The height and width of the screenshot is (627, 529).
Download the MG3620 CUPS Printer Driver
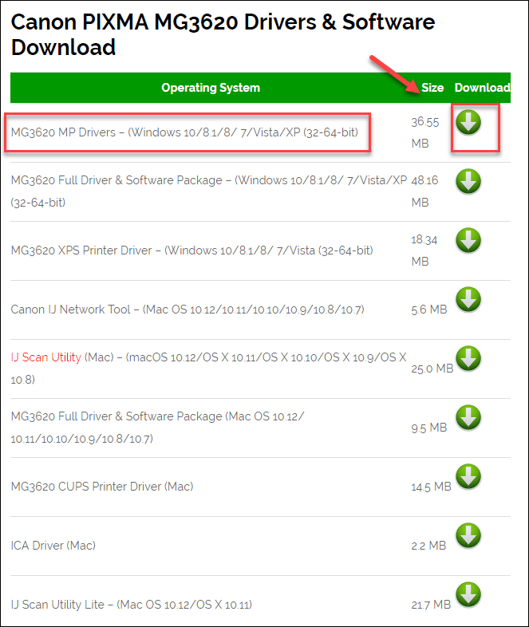(468, 477)
